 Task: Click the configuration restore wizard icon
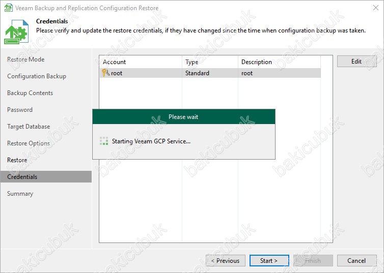tap(16, 32)
